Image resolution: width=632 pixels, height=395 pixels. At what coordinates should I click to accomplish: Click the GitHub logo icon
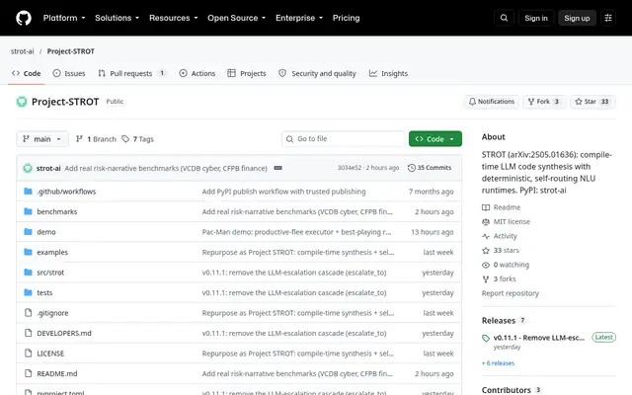pyautogui.click(x=24, y=18)
